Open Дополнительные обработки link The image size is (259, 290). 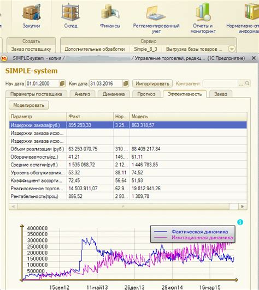tap(95, 49)
